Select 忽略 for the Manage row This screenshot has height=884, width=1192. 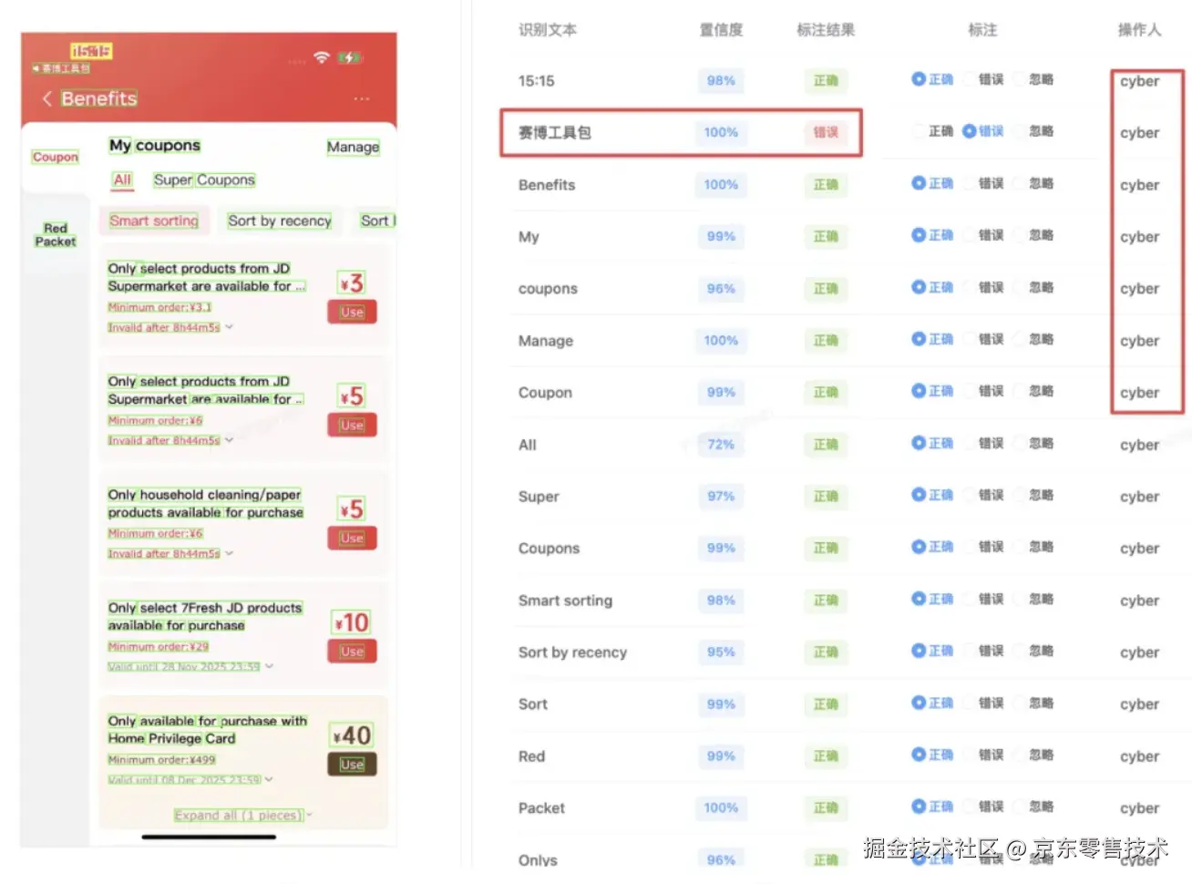1033,339
